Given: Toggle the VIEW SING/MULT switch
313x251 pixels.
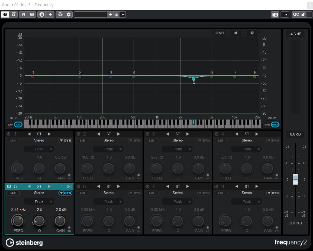Looking at the screenshot, I should pyautogui.click(x=271, y=125).
